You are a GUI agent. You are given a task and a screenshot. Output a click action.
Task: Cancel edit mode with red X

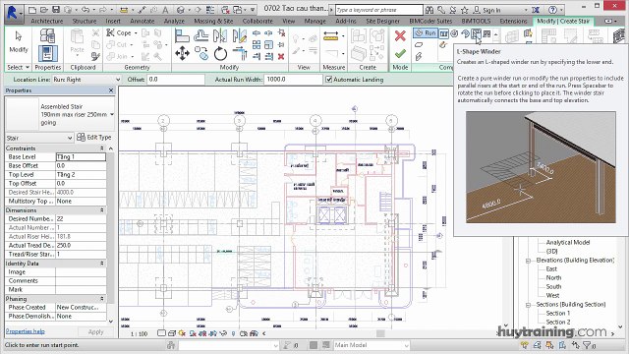click(x=400, y=36)
